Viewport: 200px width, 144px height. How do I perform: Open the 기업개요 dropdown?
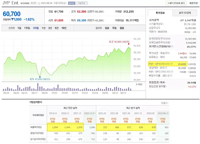coord(82,3)
